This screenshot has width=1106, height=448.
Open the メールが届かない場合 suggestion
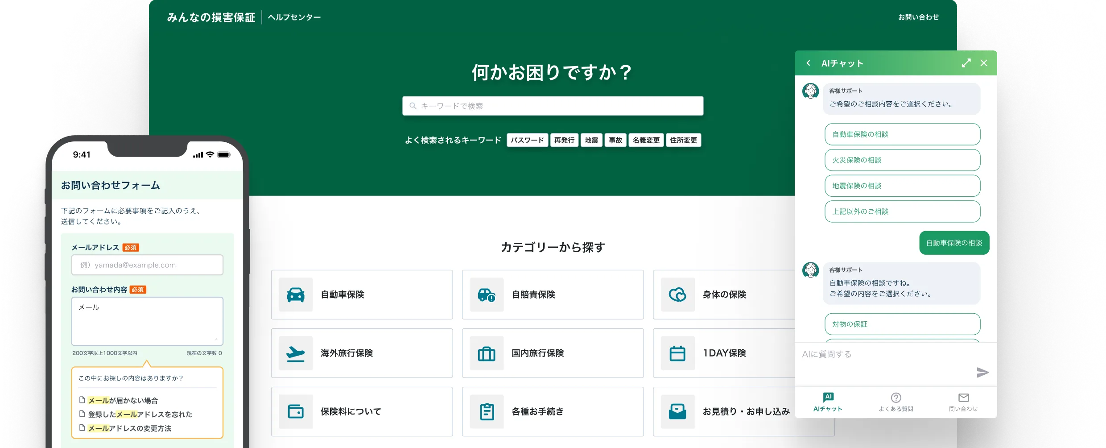123,401
